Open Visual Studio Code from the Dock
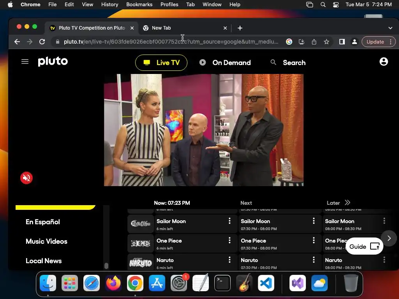Viewport: 399px width, 299px height. (x=266, y=283)
